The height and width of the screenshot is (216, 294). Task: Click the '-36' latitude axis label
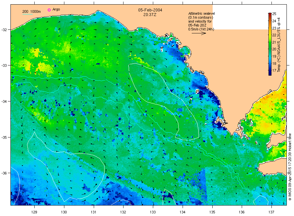(4, 173)
